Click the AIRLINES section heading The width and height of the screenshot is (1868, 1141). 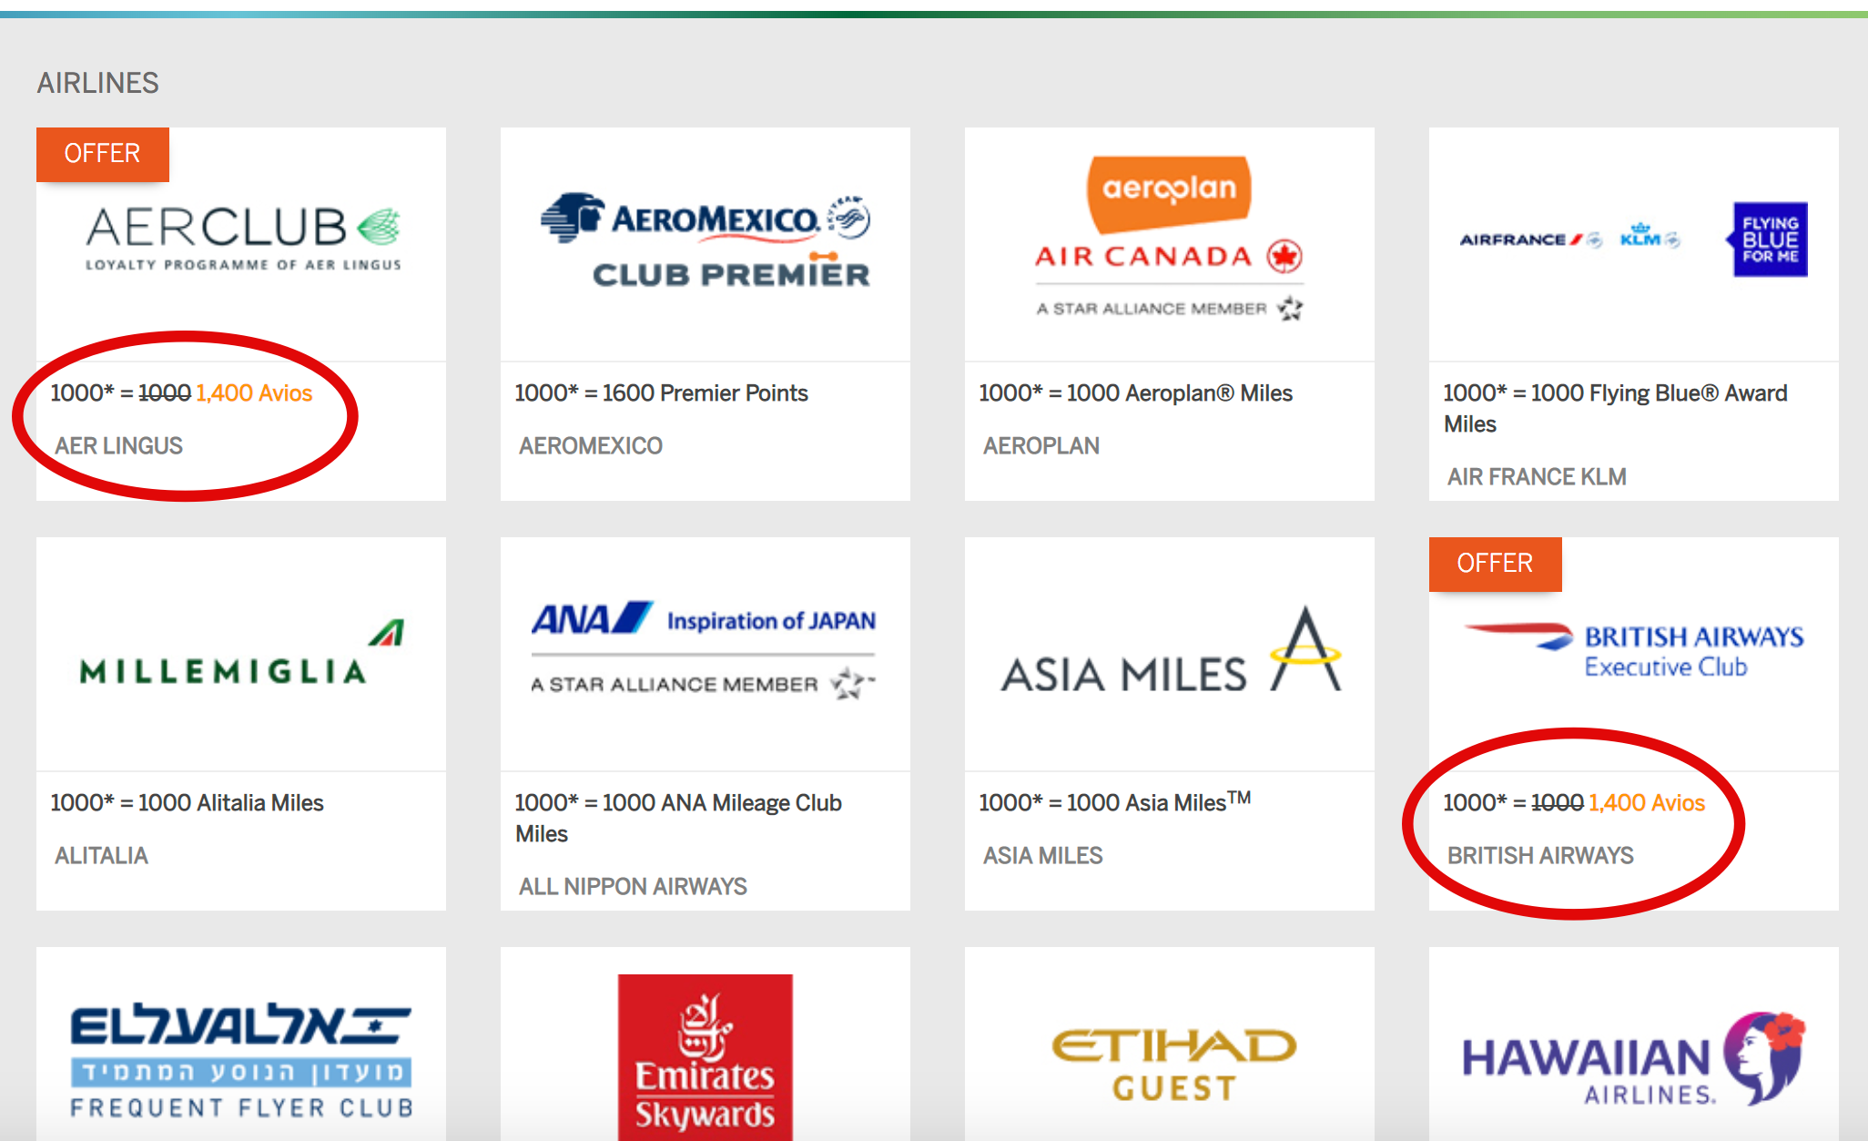coord(98,83)
